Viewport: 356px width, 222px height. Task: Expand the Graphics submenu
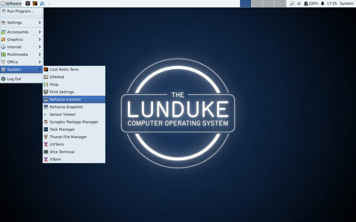[21, 39]
